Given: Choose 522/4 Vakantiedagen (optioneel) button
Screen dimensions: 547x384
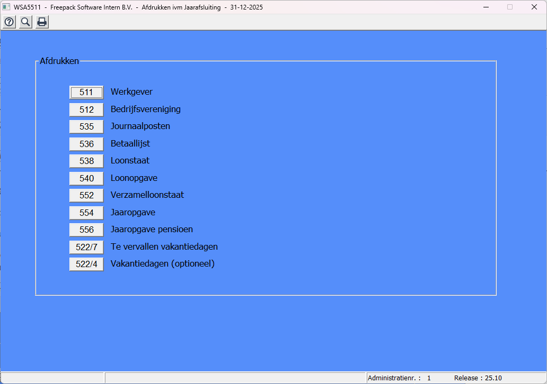Looking at the screenshot, I should point(86,264).
